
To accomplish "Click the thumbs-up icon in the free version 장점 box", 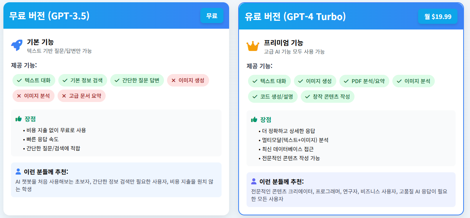I will click(19, 119).
